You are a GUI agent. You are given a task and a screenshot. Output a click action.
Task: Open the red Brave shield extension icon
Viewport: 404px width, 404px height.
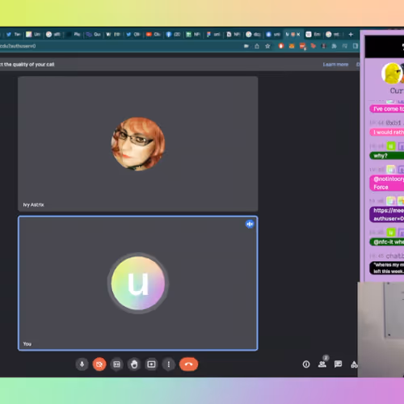[x=281, y=46]
